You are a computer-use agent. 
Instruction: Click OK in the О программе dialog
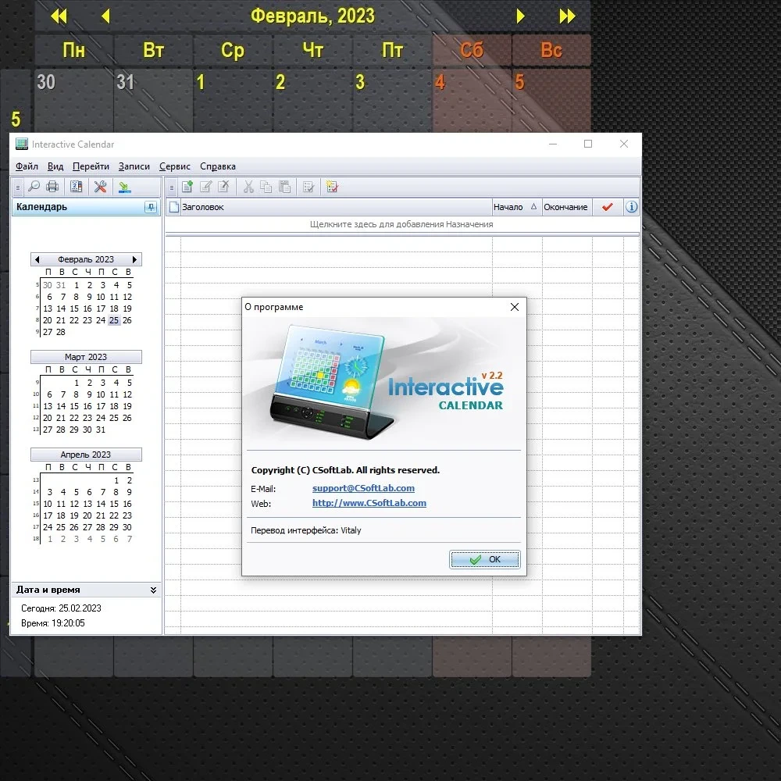click(x=485, y=559)
